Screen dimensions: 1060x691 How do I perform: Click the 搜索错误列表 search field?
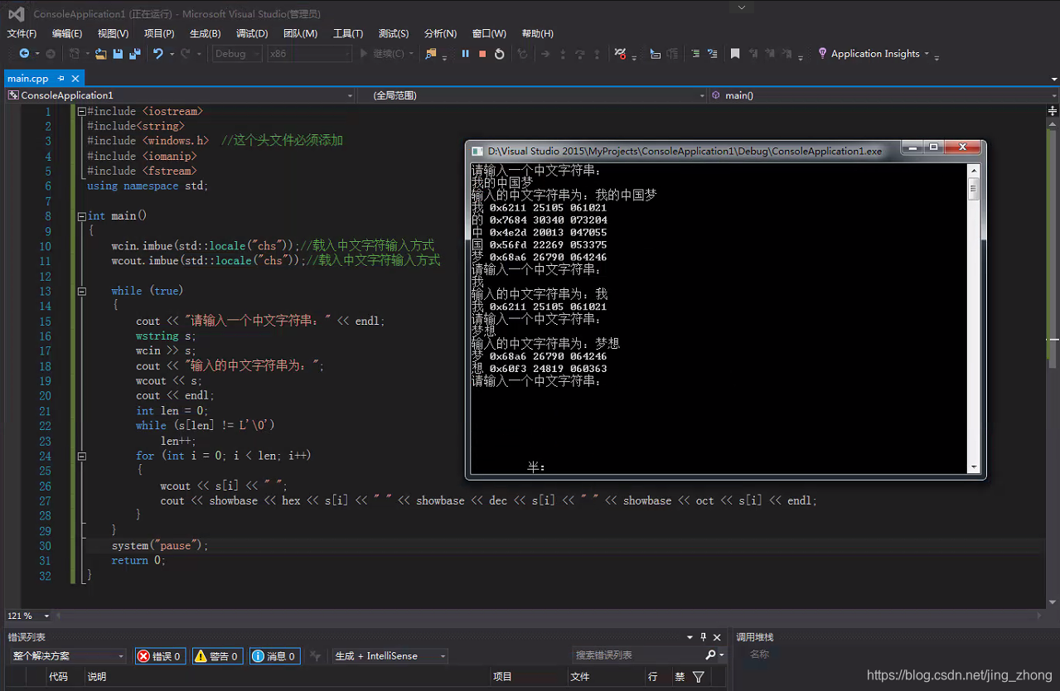[x=638, y=655]
